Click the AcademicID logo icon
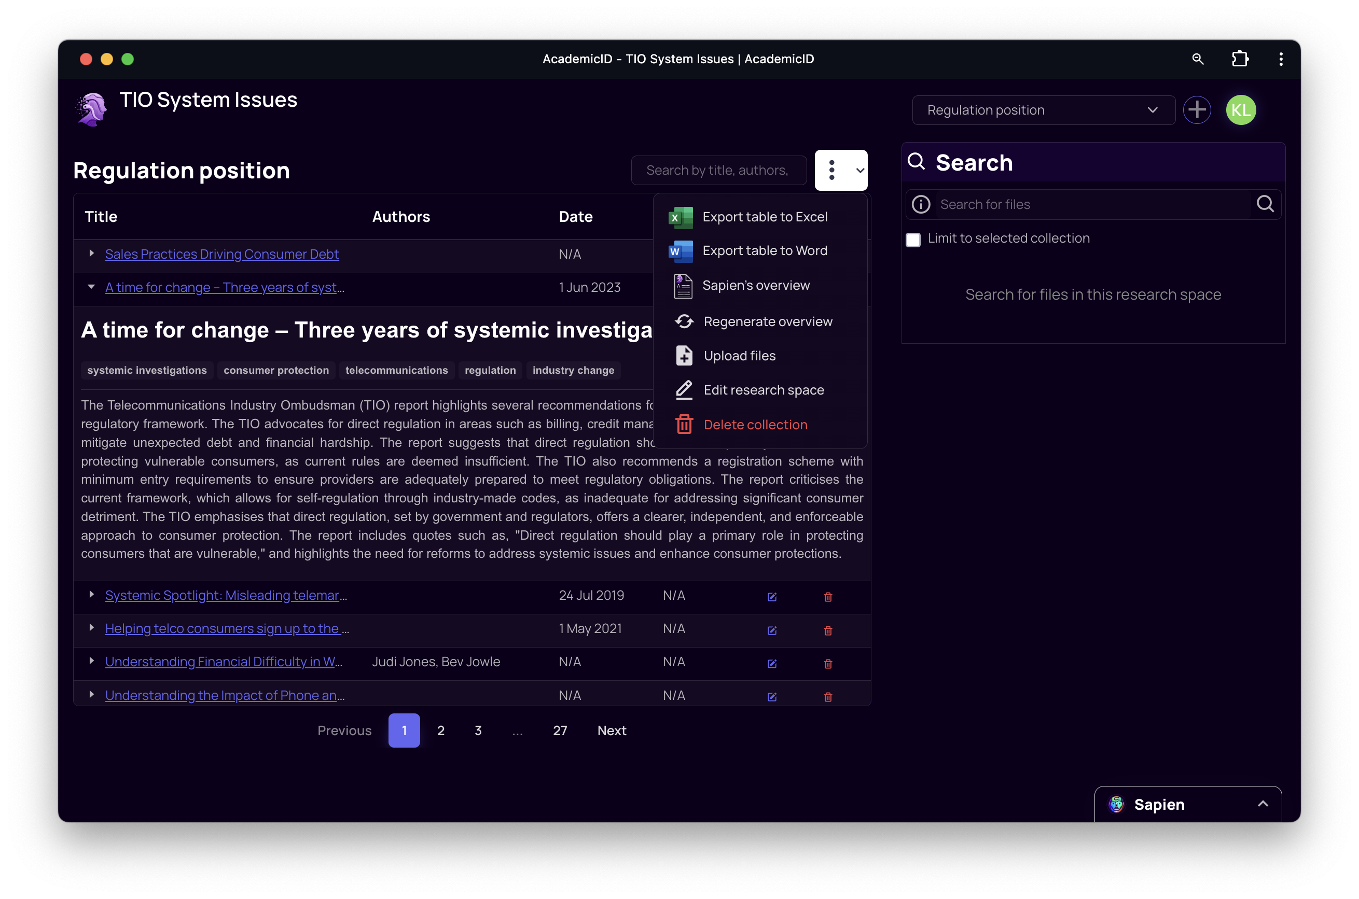Screen dimensions: 1359x899 coord(91,109)
